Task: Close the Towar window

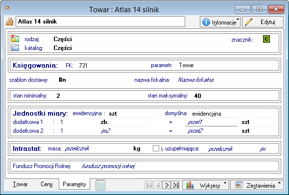Action: click(x=276, y=9)
